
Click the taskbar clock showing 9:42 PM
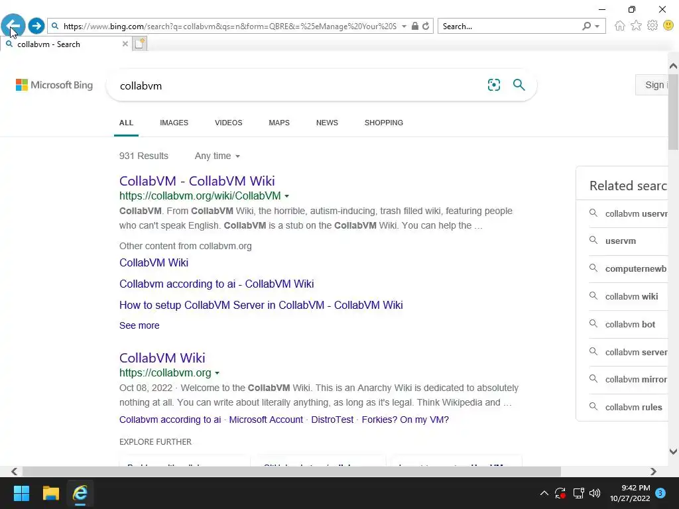tap(630, 493)
